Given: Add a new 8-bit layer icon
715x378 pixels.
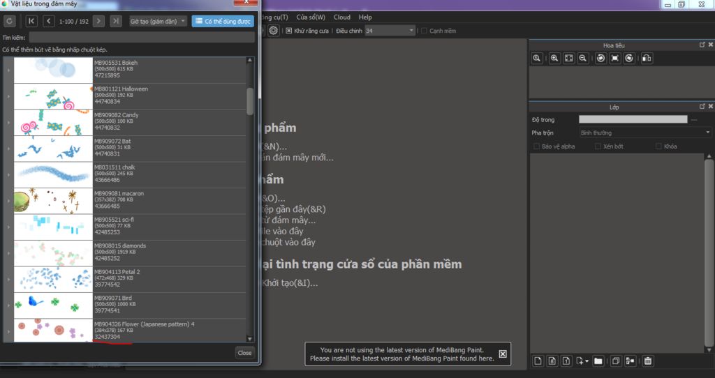Looking at the screenshot, I should [x=552, y=361].
